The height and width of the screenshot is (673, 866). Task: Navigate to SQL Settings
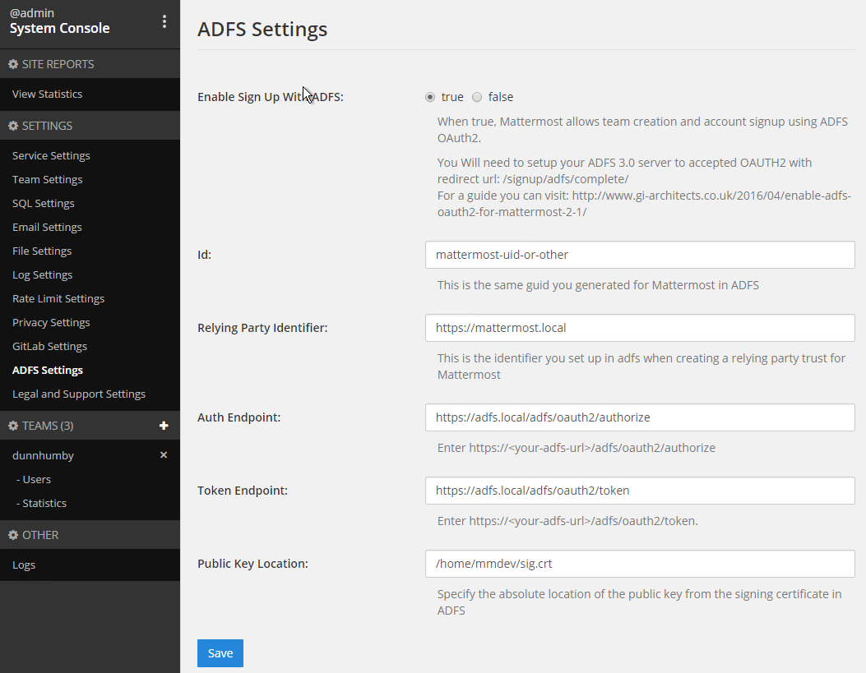pyautogui.click(x=44, y=204)
